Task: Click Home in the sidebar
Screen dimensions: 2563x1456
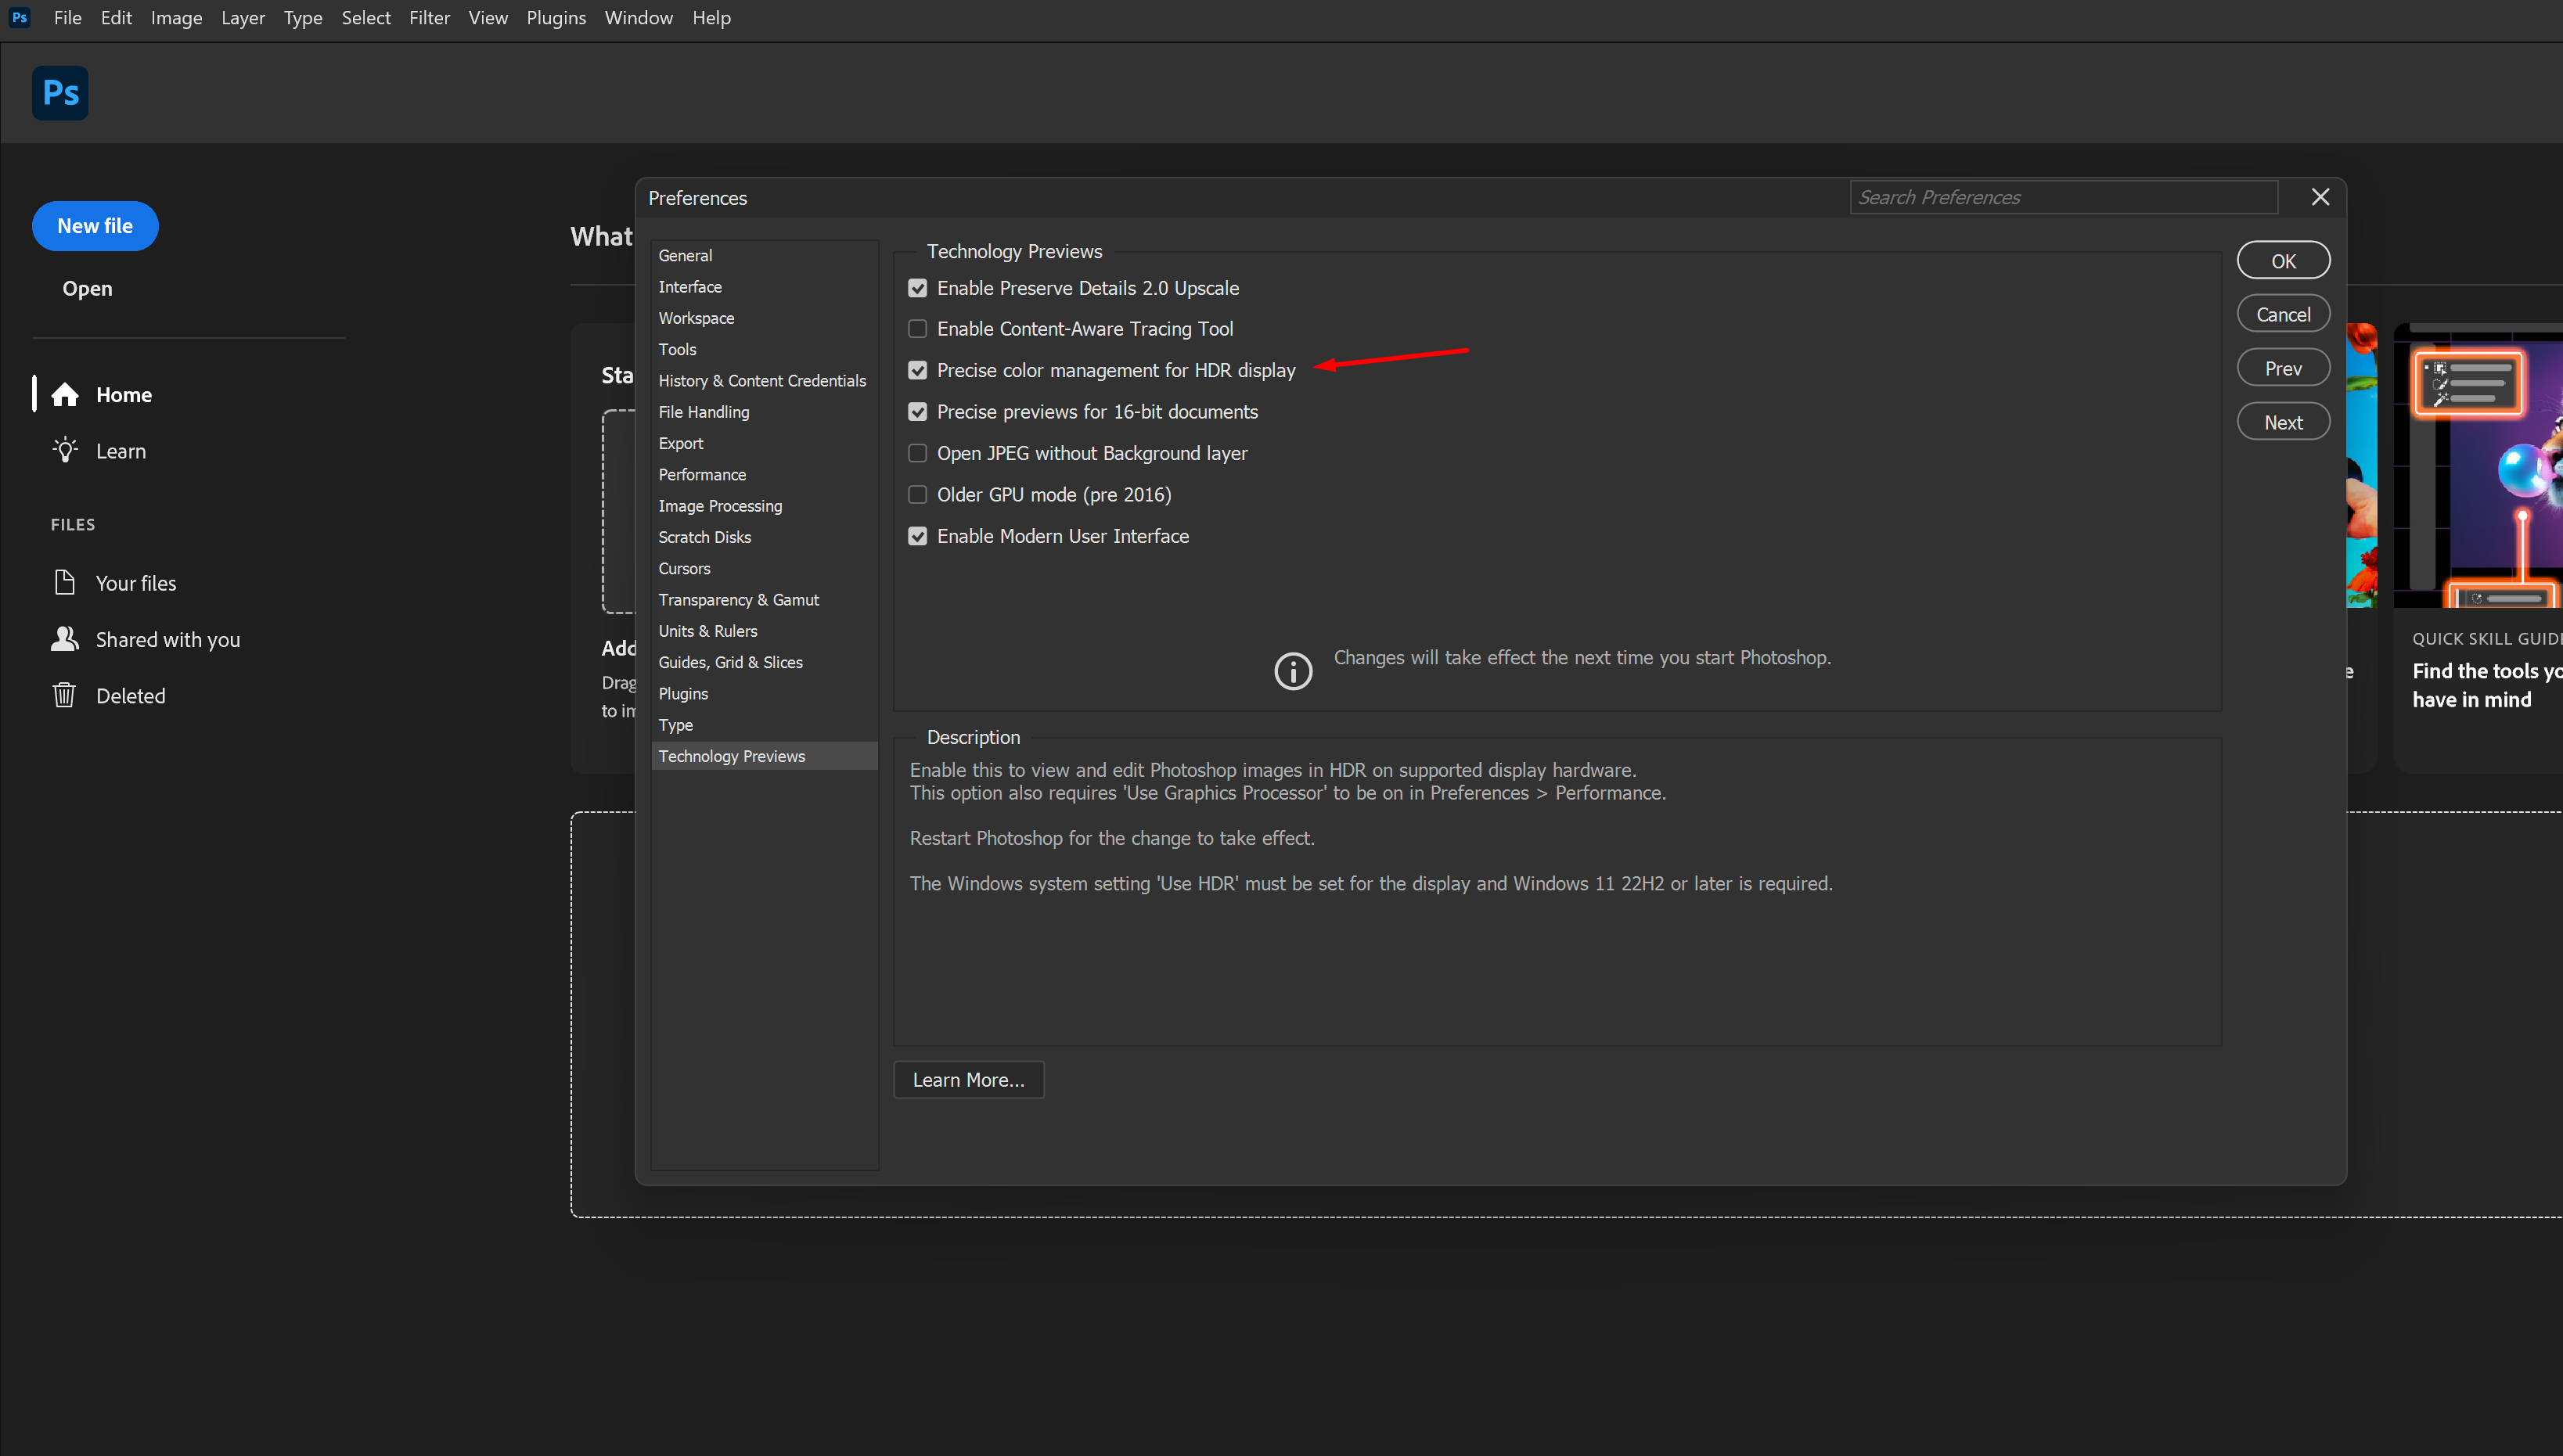Action: coord(123,395)
